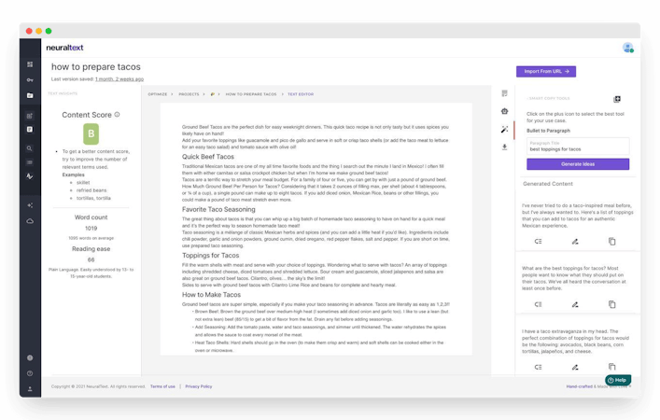Viewport: 660px width, 420px height.
Task: Click the round dot icon near the sidebar bottom
Action: 30,357
